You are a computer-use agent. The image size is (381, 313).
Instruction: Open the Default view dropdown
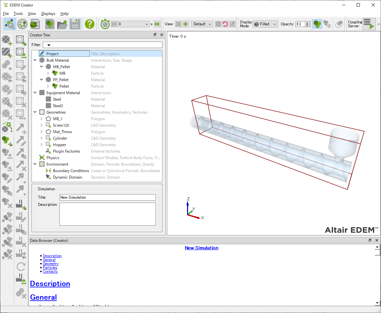pyautogui.click(x=202, y=24)
